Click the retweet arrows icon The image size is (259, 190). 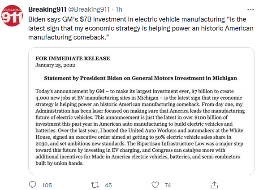pyautogui.click(x=95, y=185)
